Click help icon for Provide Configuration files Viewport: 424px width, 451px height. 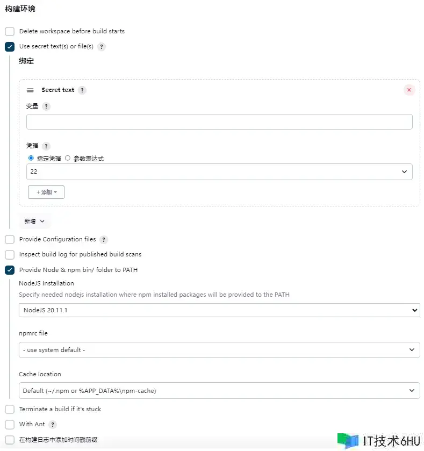click(104, 240)
